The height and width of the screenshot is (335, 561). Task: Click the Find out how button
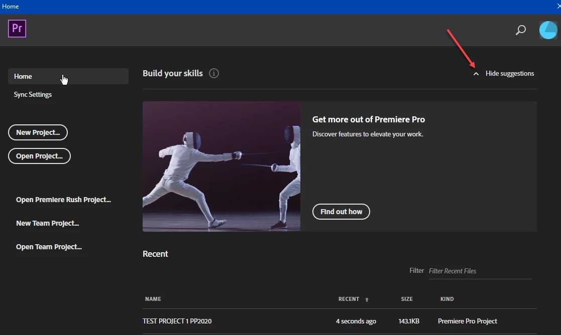coord(341,212)
